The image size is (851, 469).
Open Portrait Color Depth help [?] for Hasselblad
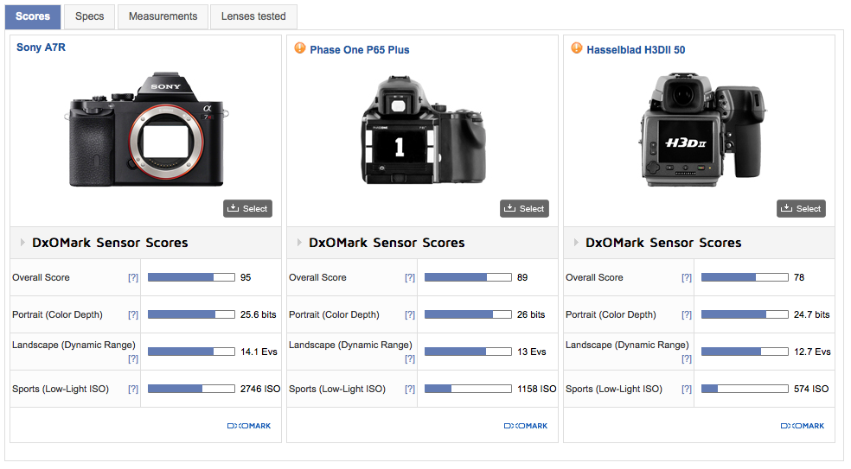(687, 315)
